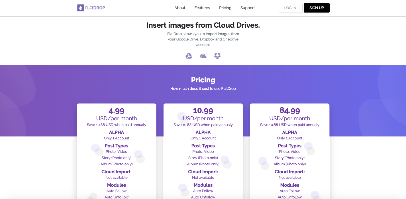Click "Only 1 Account" in the 4.99 card
This screenshot has height=199, width=406.
[117, 138]
